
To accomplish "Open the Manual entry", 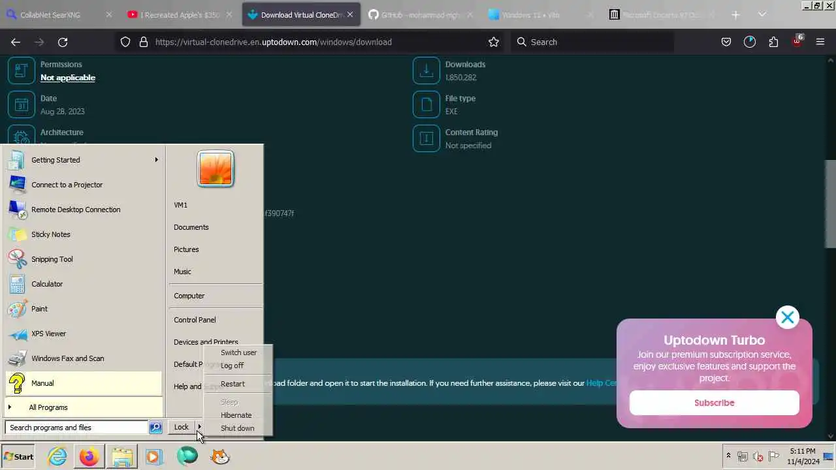I will point(84,383).
